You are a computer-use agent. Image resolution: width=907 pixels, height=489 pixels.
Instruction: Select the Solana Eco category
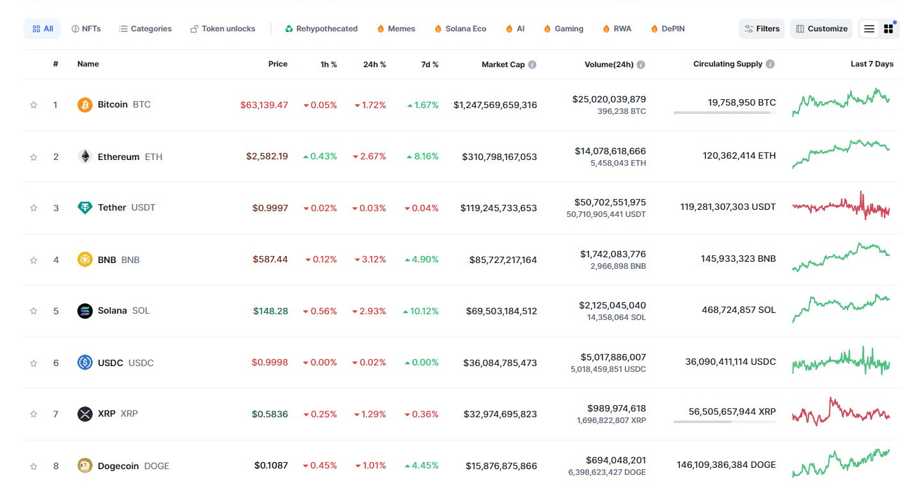460,29
